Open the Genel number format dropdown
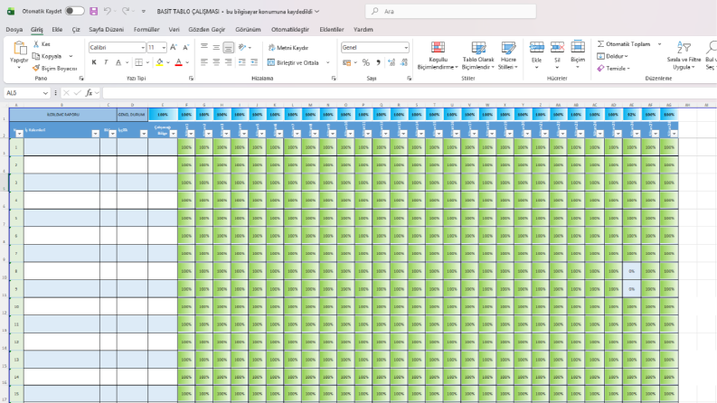This screenshot has width=717, height=403. pyautogui.click(x=406, y=48)
